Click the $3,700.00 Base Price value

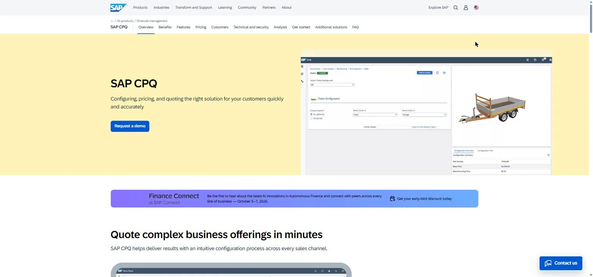pos(505,167)
